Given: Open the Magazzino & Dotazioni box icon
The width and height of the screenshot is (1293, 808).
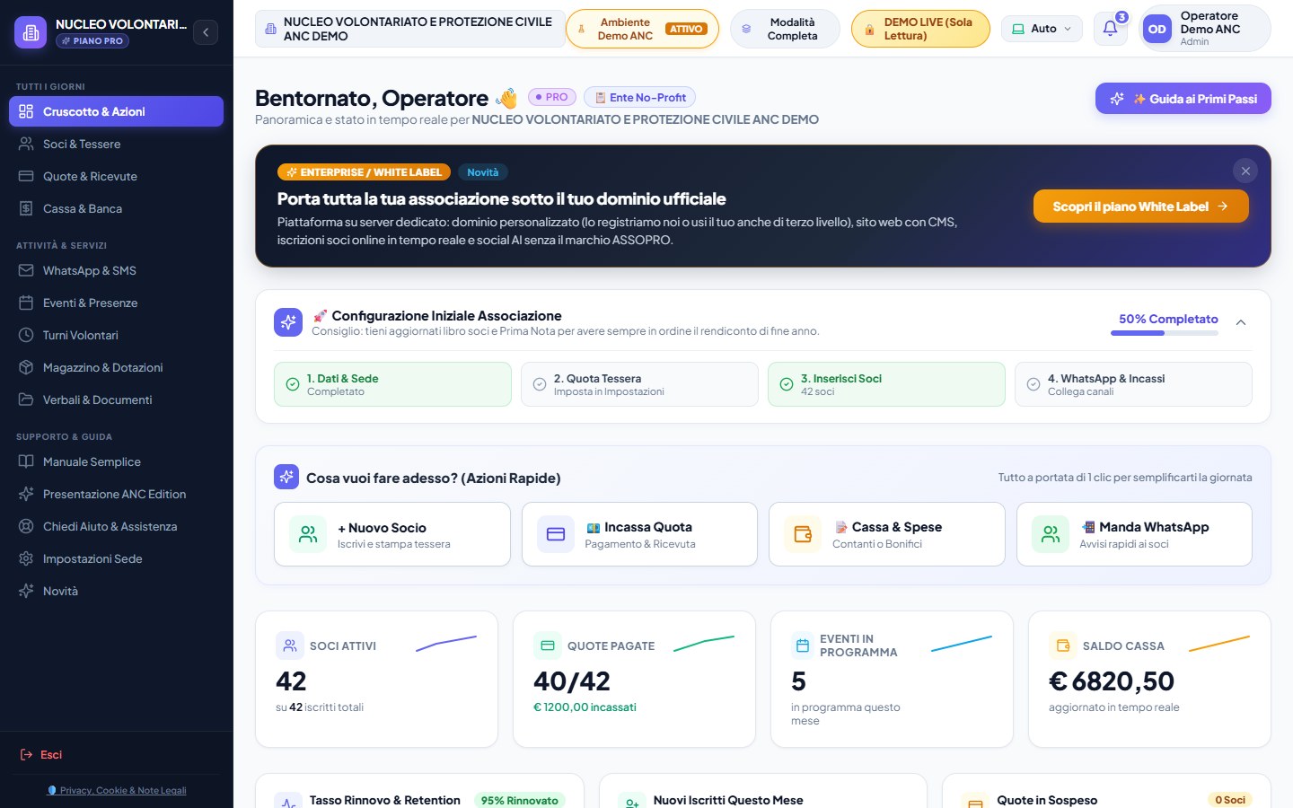Looking at the screenshot, I should (x=26, y=367).
